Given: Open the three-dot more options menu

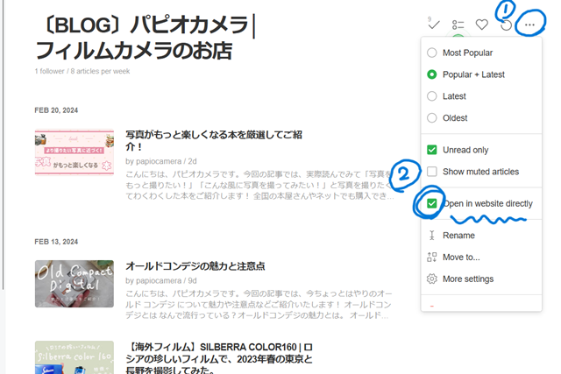Looking at the screenshot, I should click(x=529, y=25).
